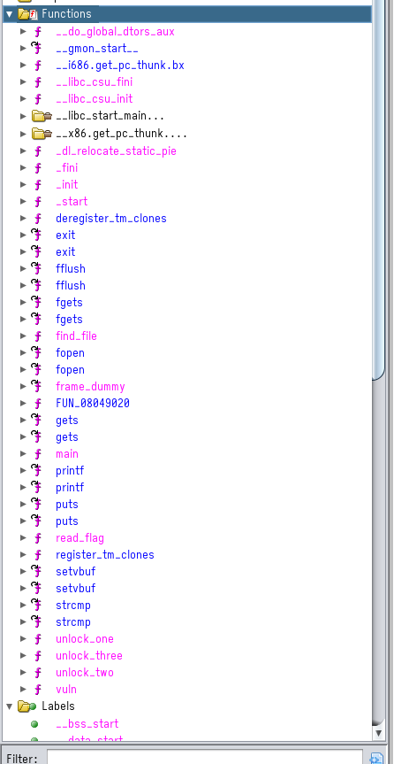The width and height of the screenshot is (394, 764).
Task: Click the scrollbar down arrow
Action: (x=379, y=733)
